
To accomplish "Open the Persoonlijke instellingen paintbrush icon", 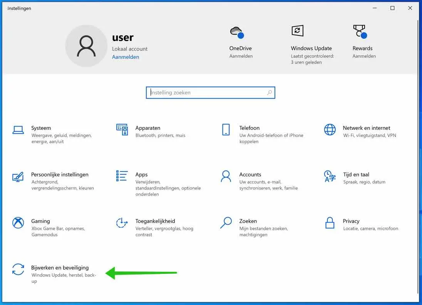I will pyautogui.click(x=18, y=177).
